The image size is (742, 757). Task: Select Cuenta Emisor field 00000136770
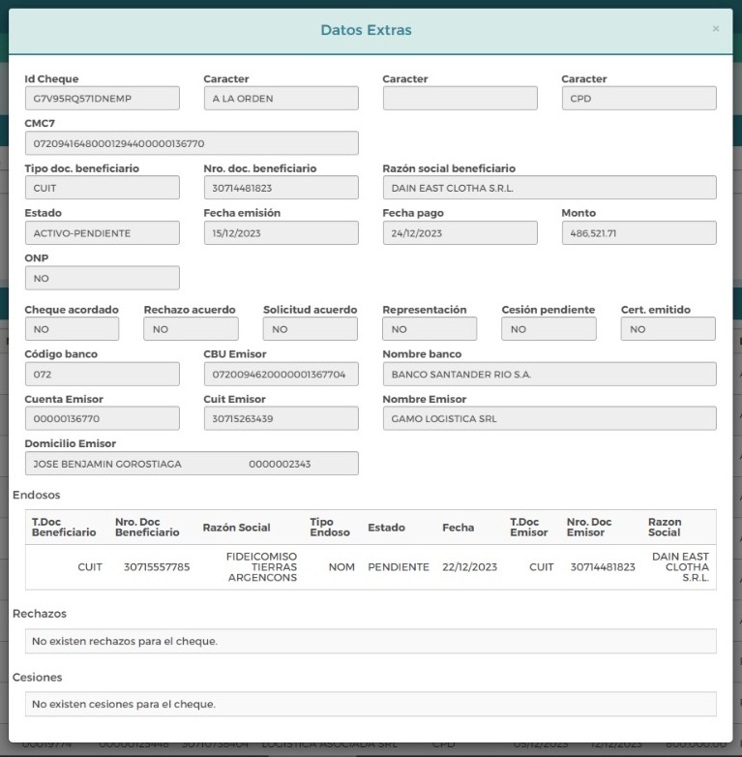click(x=103, y=418)
